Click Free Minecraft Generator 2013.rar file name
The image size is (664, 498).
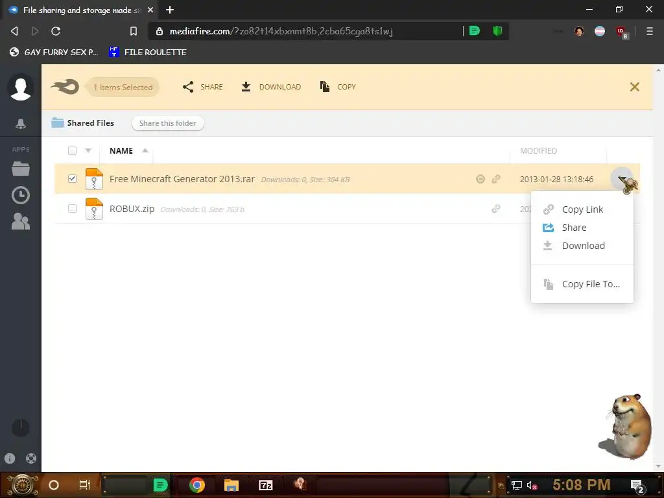pos(182,179)
